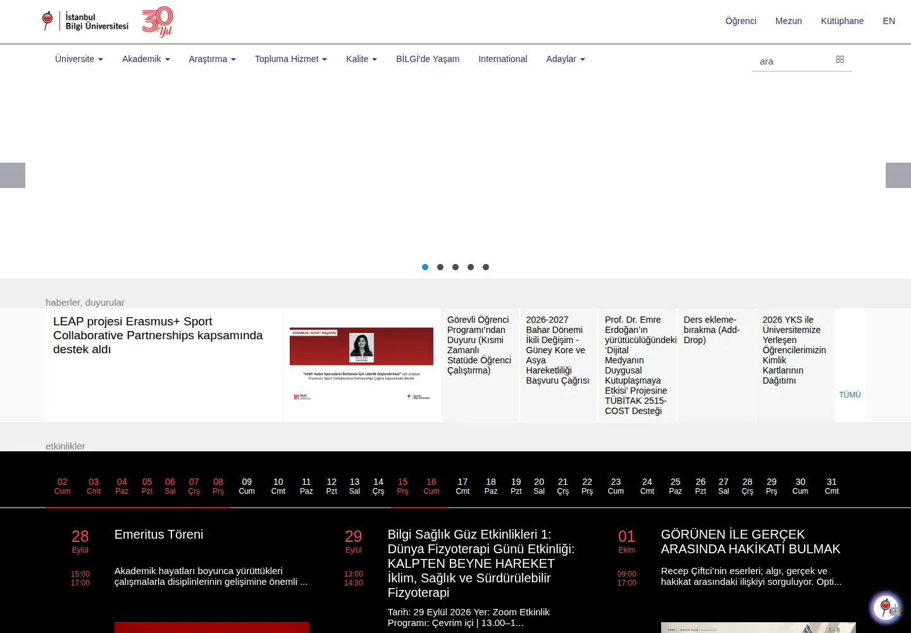
Task: Open BİLGİ'de Yaşam menu item
Action: pyautogui.click(x=428, y=59)
